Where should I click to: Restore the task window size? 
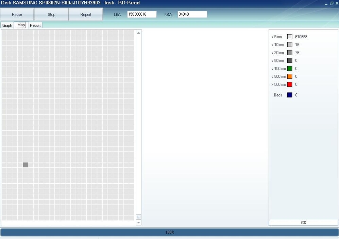(x=332, y=3)
